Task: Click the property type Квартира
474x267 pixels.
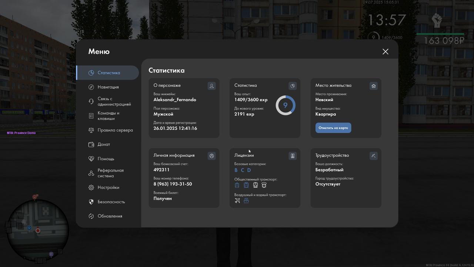Action: pyautogui.click(x=326, y=114)
